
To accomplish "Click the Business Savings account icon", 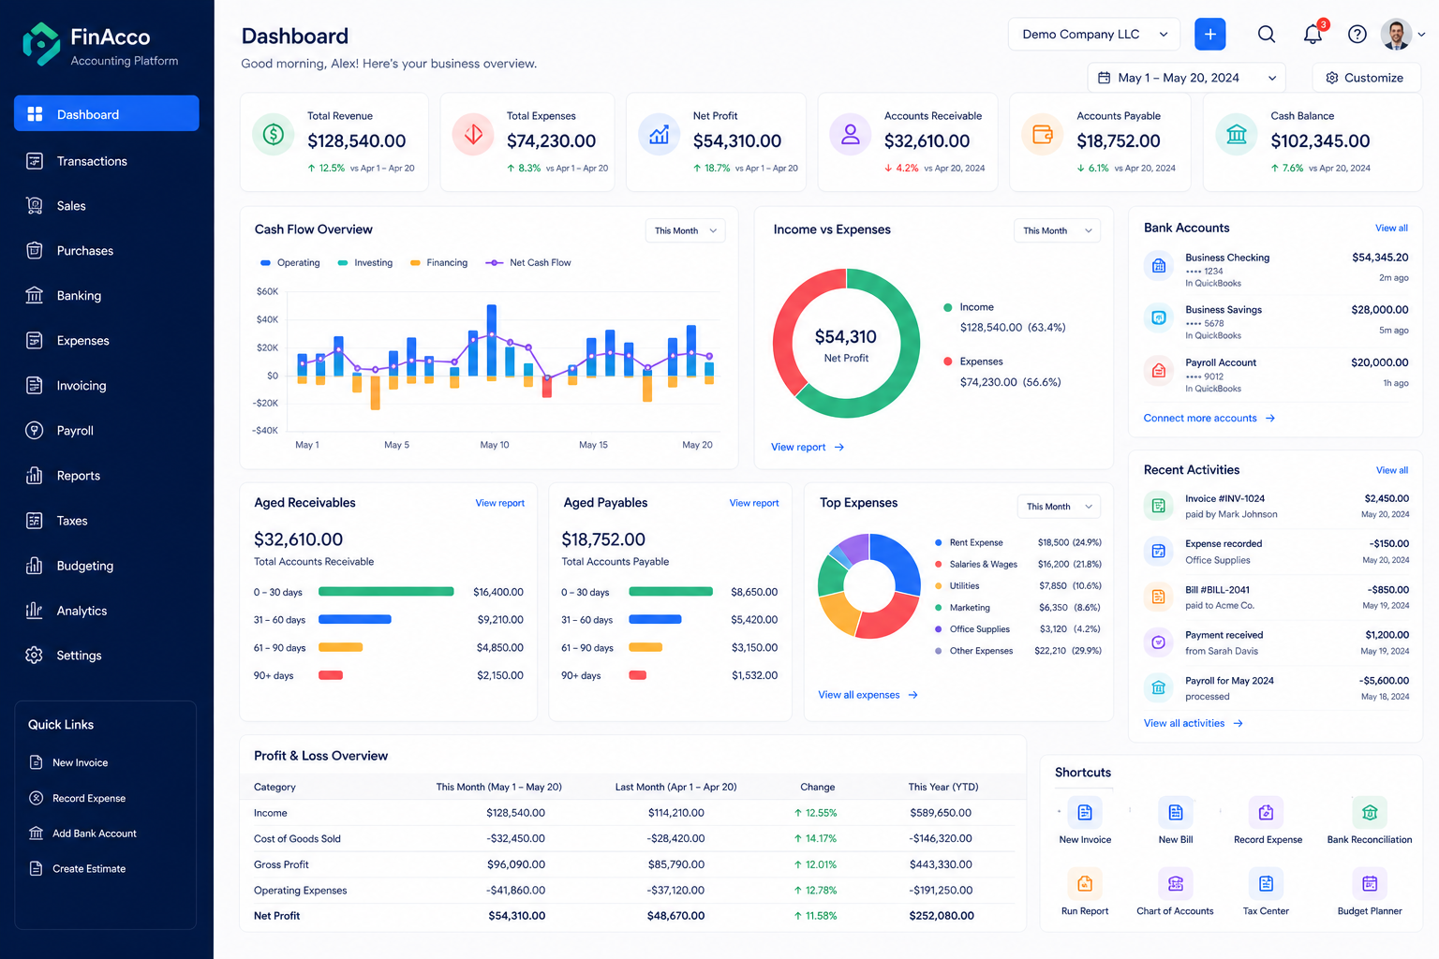I will click(1159, 318).
